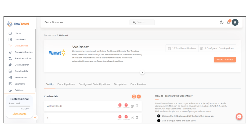Click How do I configure Credentials heading
Image resolution: width=250 pixels, height=140 pixels.
tap(174, 96)
